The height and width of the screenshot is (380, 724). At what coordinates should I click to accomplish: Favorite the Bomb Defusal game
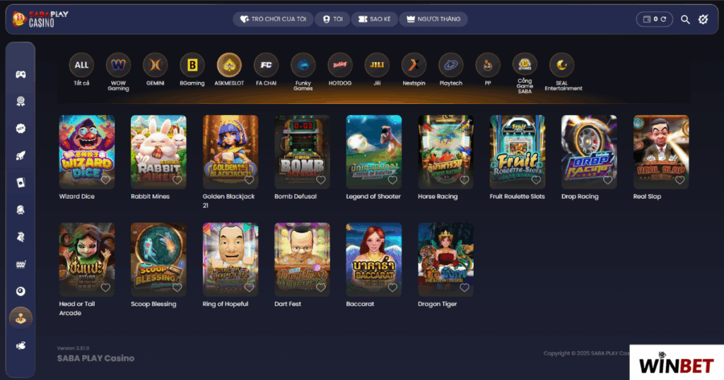321,180
